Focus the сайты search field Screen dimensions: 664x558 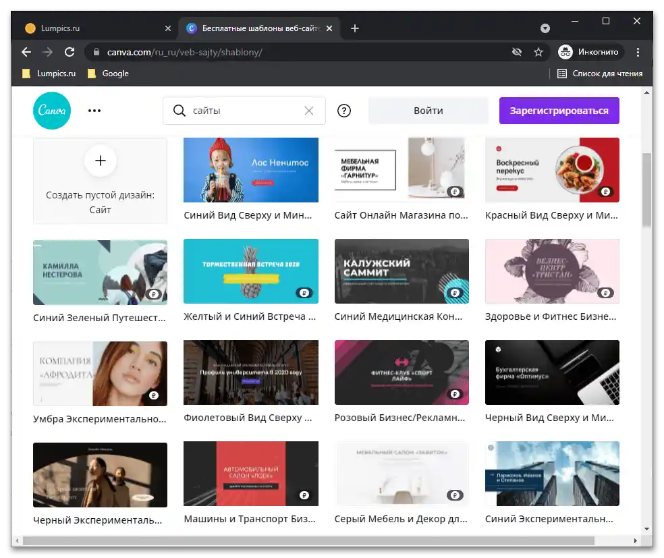pyautogui.click(x=244, y=111)
